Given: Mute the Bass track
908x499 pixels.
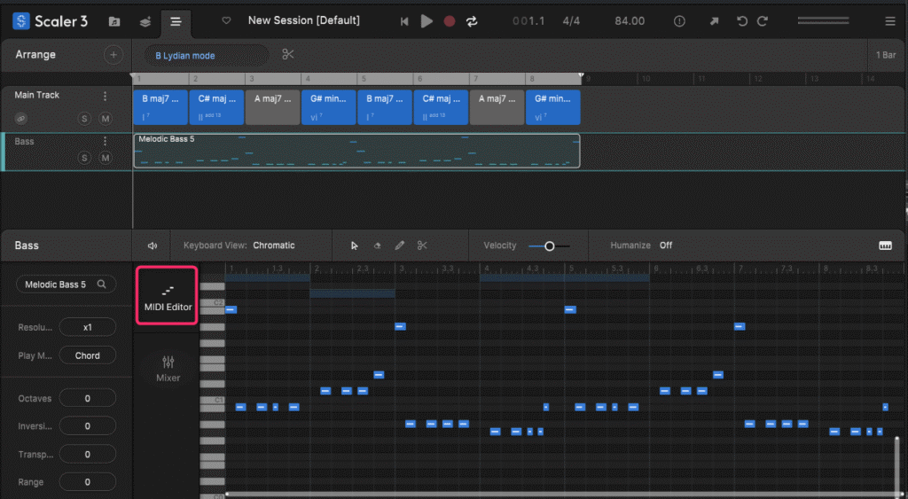Looking at the screenshot, I should click(x=106, y=158).
